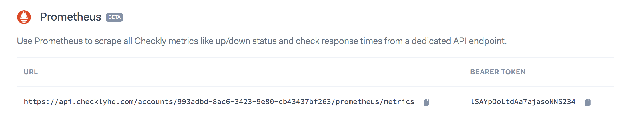Copy the bearer token using its copy icon
This screenshot has height=124, width=630.
588,102
